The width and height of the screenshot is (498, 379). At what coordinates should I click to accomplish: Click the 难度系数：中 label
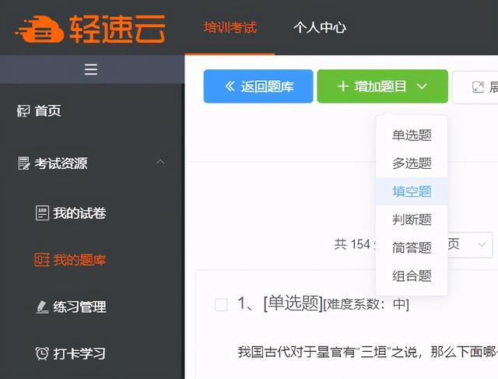[366, 304]
